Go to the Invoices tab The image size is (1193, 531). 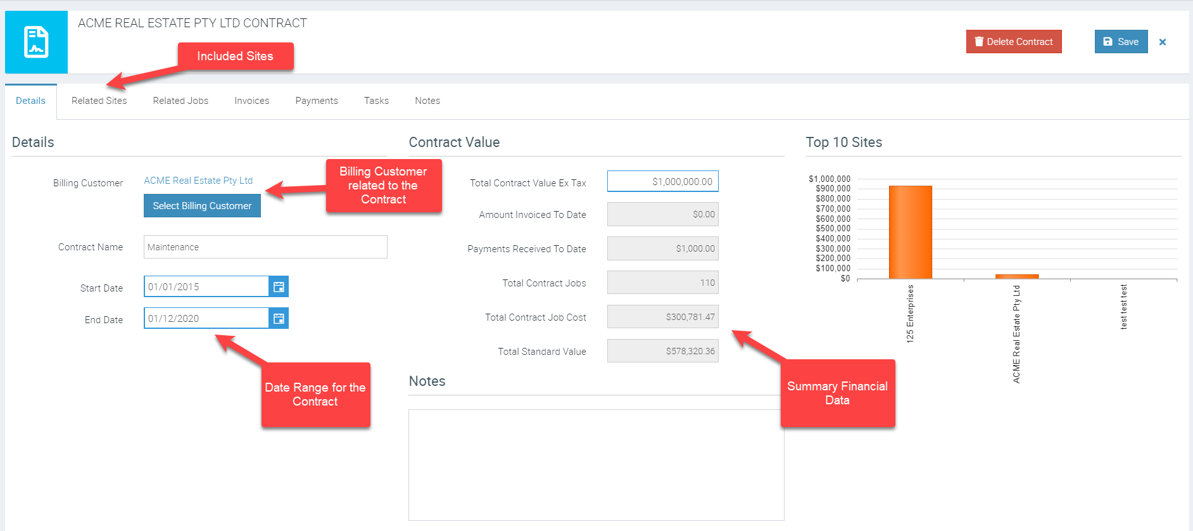[x=251, y=101]
